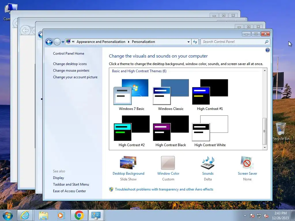This screenshot has height=221, width=295.
Task: Open Desktop Background slideshow icon
Action: [x=128, y=163]
